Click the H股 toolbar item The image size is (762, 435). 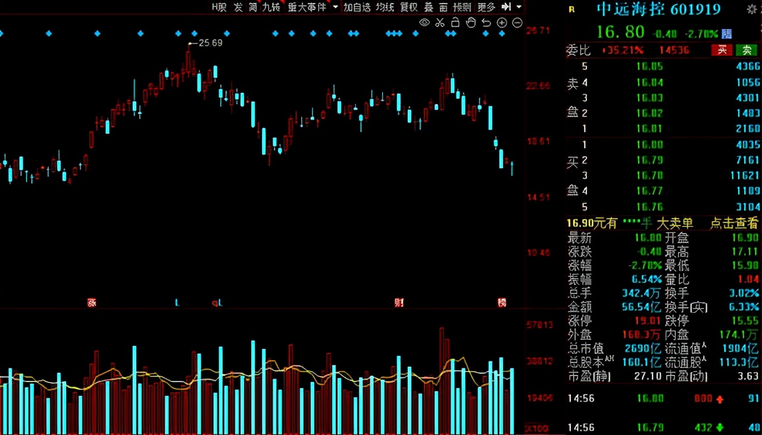coord(219,7)
